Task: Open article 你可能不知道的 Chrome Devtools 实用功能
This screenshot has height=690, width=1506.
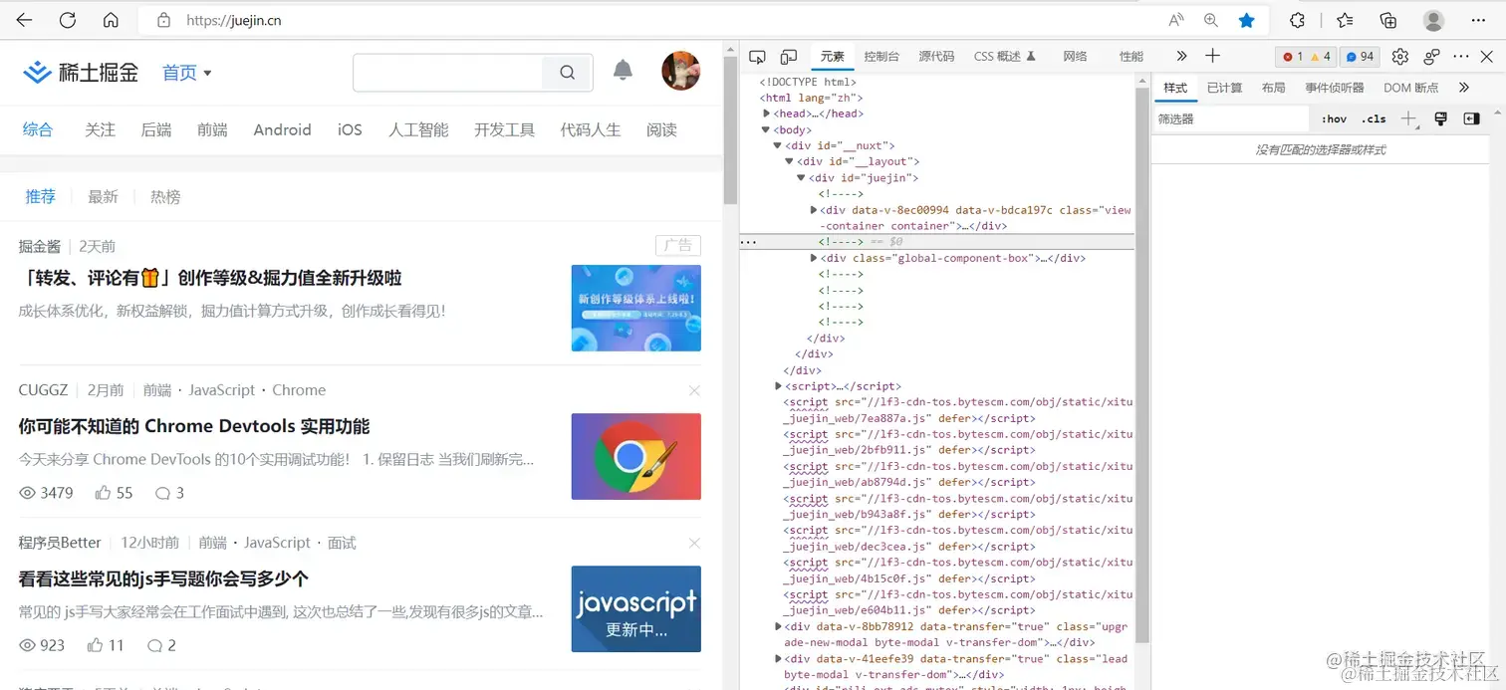Action: tap(194, 426)
